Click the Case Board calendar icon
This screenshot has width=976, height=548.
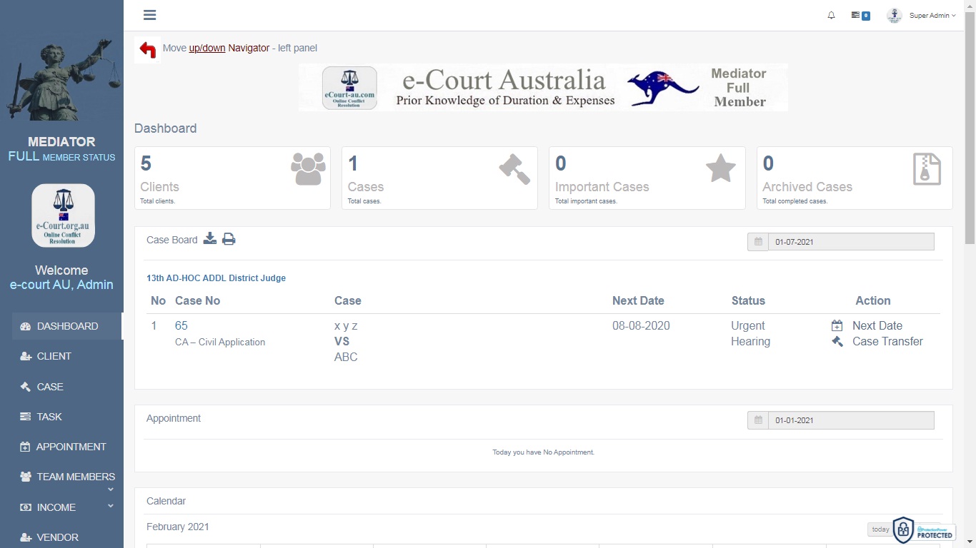[757, 242]
